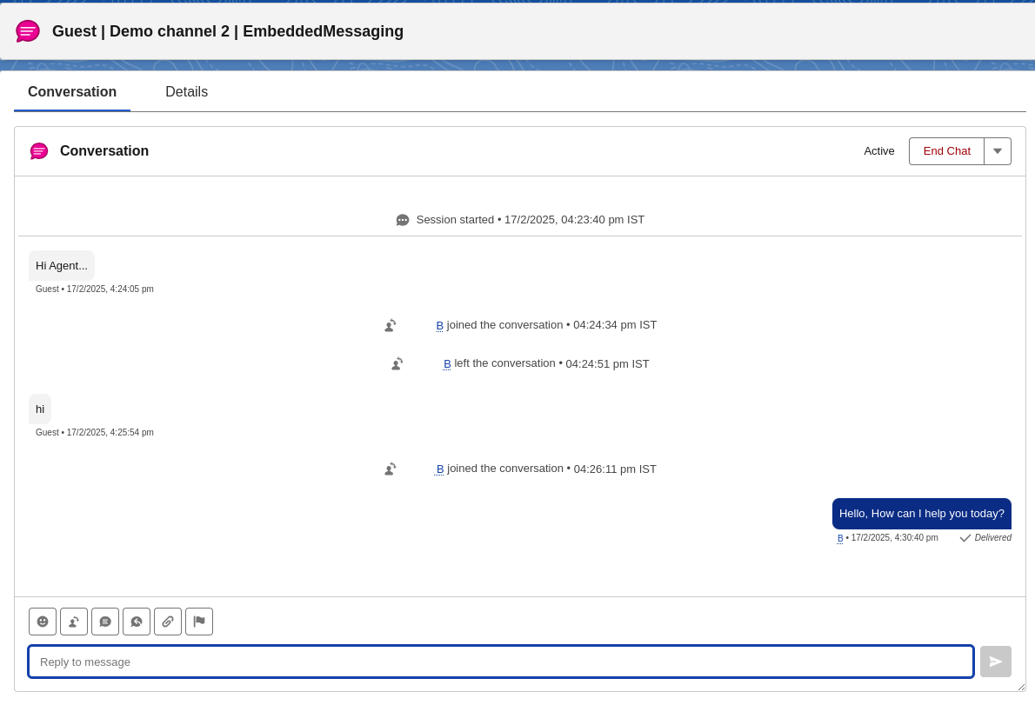
Task: Click the Session started speech bubble icon
Action: 403,220
